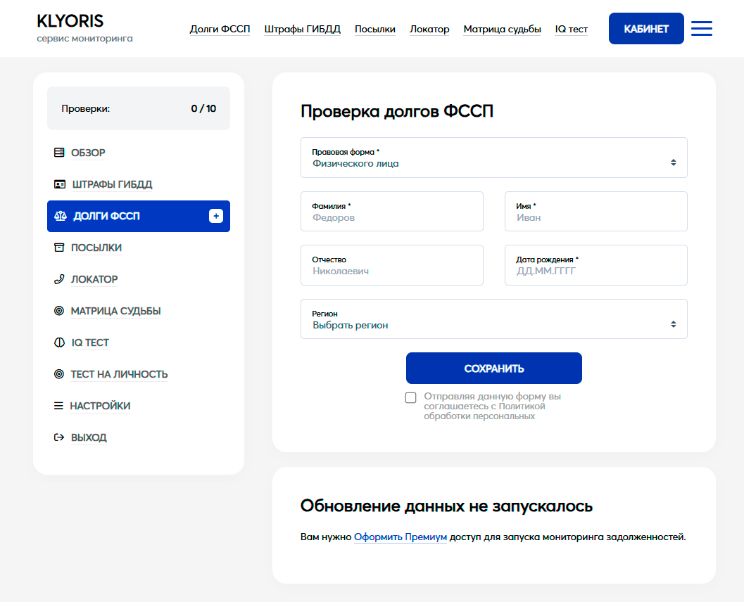Open Штрафы ГИБДД in the top navigation

(x=302, y=29)
